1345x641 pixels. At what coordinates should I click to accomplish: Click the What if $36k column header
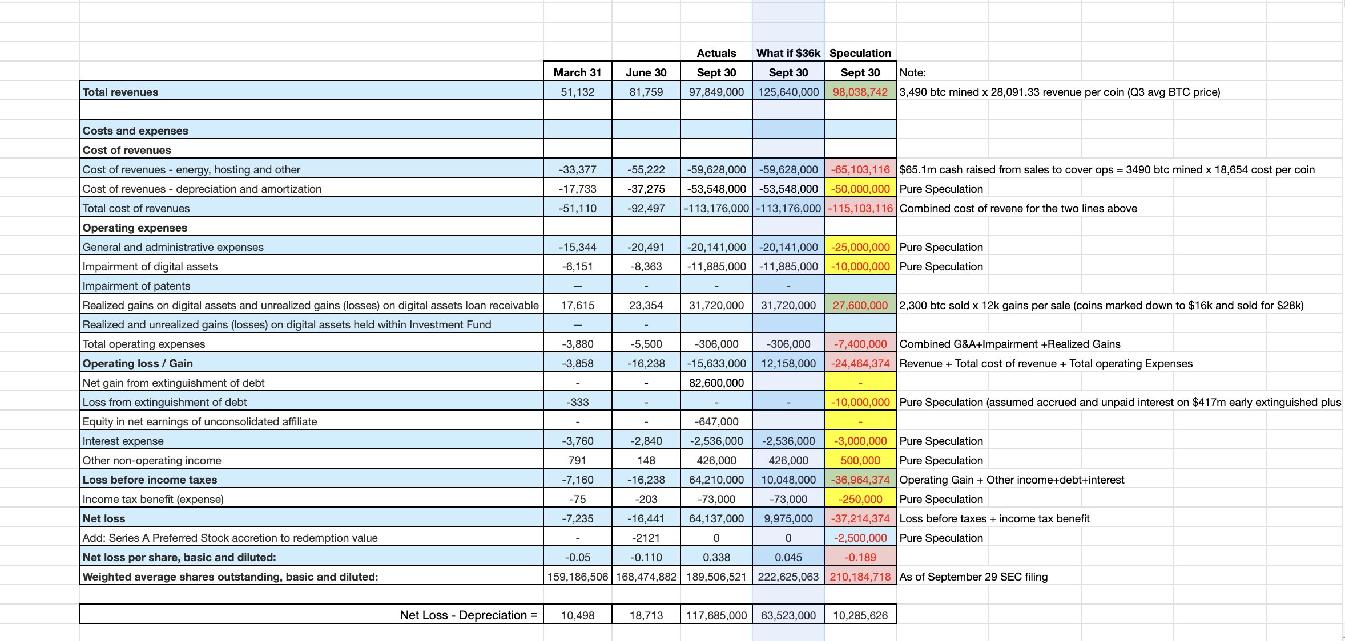[x=788, y=53]
